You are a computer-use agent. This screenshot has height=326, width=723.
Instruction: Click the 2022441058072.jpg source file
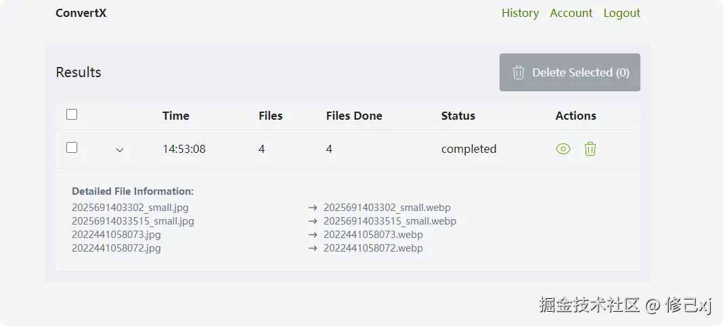click(x=116, y=248)
